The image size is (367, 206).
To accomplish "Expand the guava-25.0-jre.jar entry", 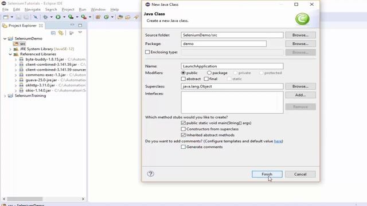I will pos(15,80).
